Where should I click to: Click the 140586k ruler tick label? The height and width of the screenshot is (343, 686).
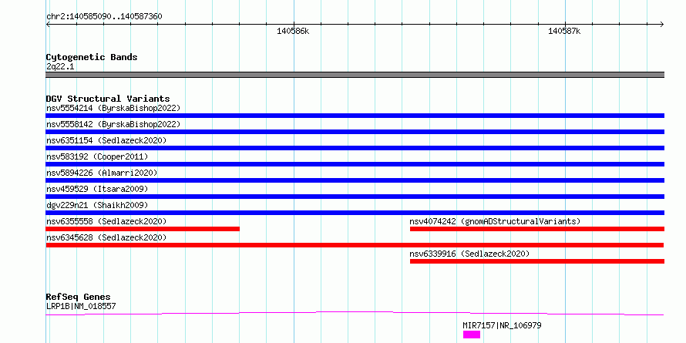[x=293, y=31]
